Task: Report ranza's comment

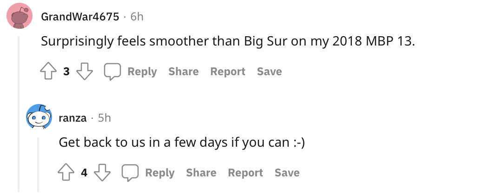Action: coord(245,173)
